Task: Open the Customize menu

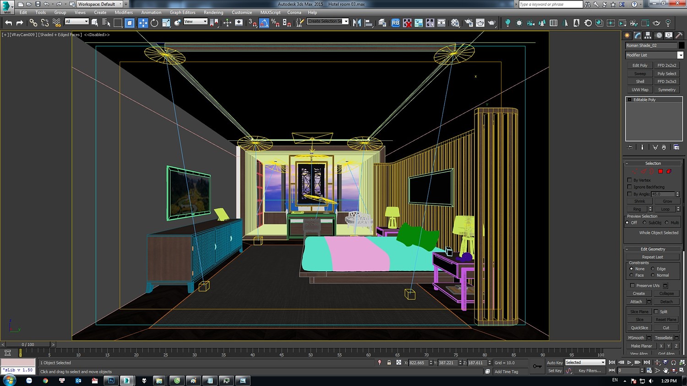Action: (242, 12)
